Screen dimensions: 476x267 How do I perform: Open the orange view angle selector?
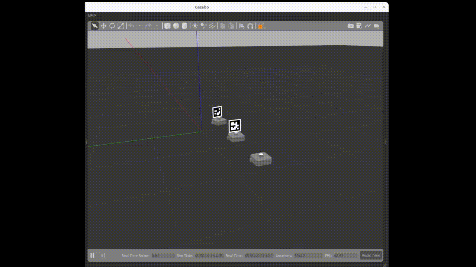pos(261,26)
